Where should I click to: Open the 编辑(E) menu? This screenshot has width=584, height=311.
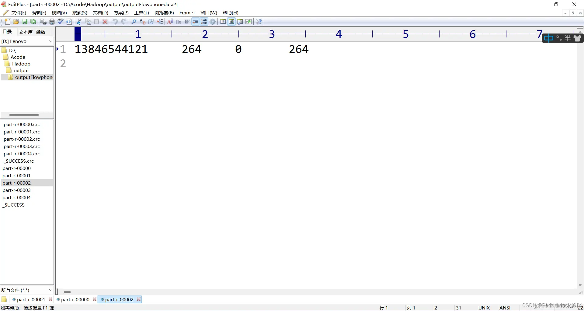[39, 12]
